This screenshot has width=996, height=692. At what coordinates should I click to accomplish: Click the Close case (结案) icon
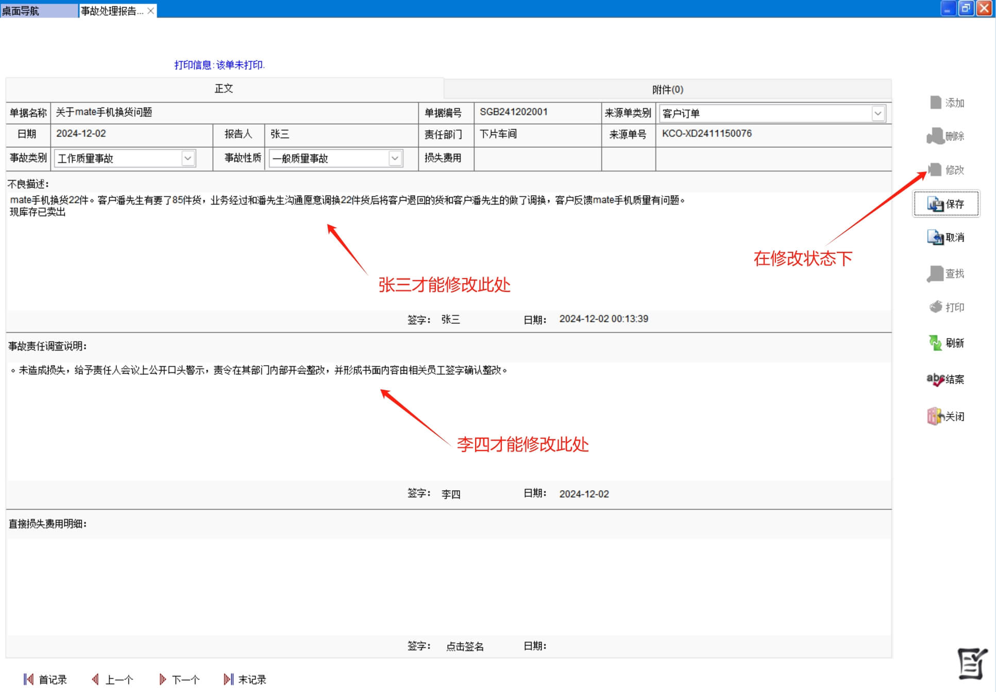pyautogui.click(x=935, y=379)
